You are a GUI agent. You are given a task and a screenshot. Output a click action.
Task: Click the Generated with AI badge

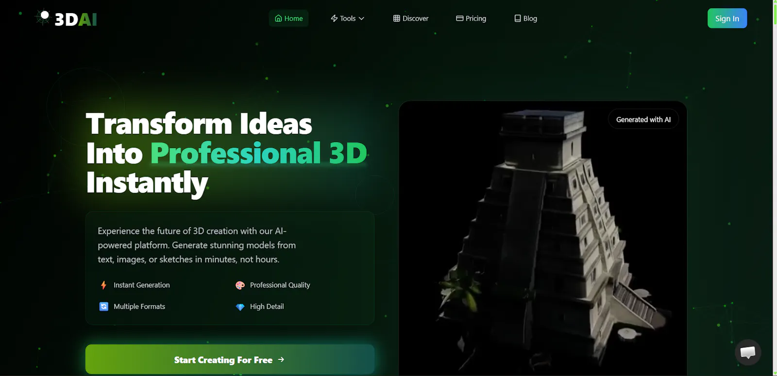pos(643,119)
